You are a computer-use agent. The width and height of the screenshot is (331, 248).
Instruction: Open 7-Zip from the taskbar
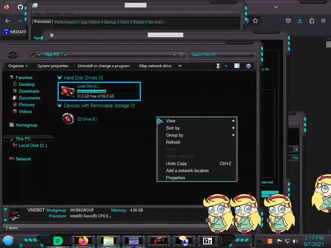click(207, 241)
